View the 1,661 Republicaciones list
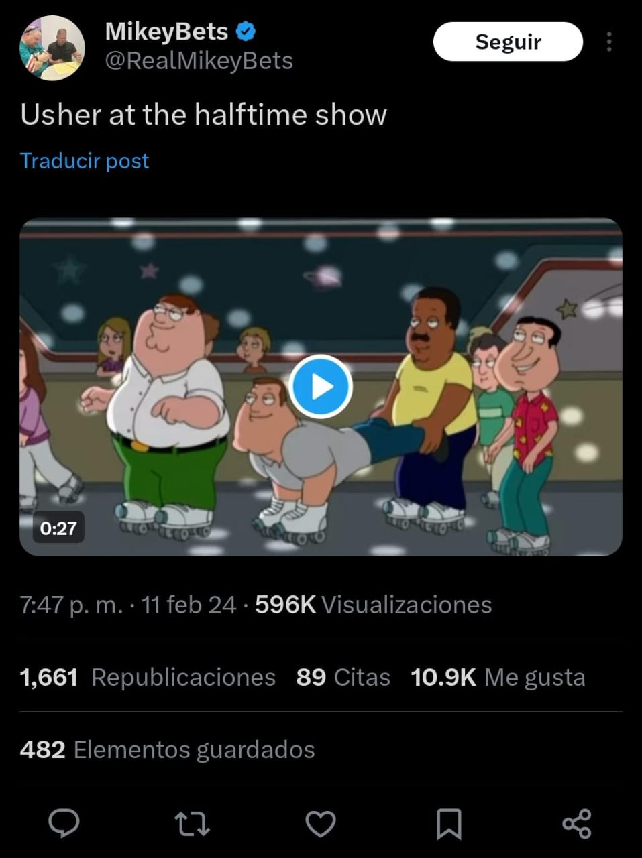This screenshot has width=642, height=858. pyautogui.click(x=148, y=677)
